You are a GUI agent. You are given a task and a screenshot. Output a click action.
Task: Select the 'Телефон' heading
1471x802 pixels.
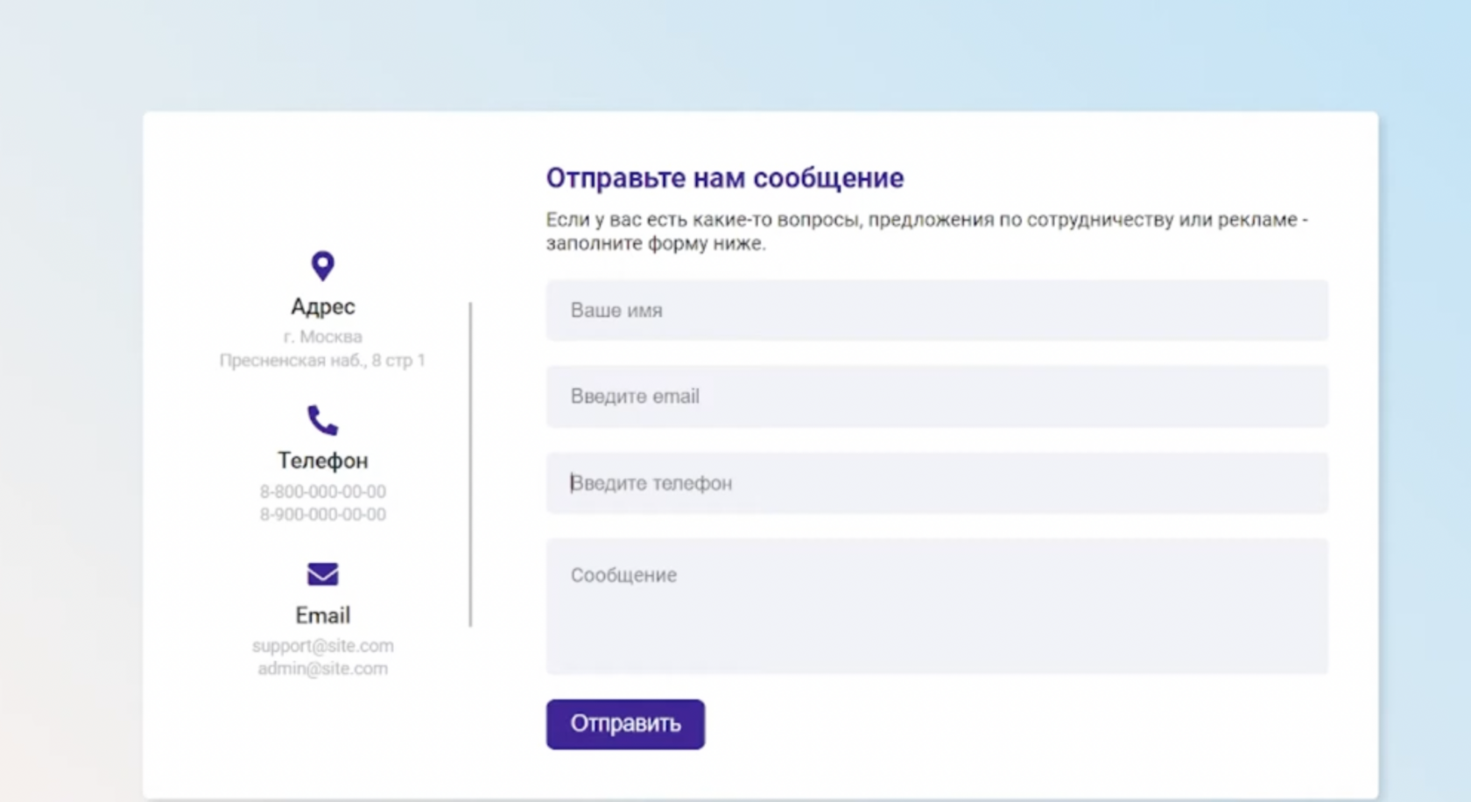click(322, 461)
